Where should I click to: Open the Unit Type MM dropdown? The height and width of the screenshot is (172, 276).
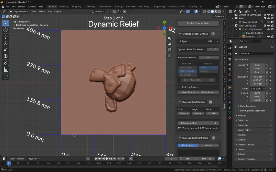(x=213, y=41)
